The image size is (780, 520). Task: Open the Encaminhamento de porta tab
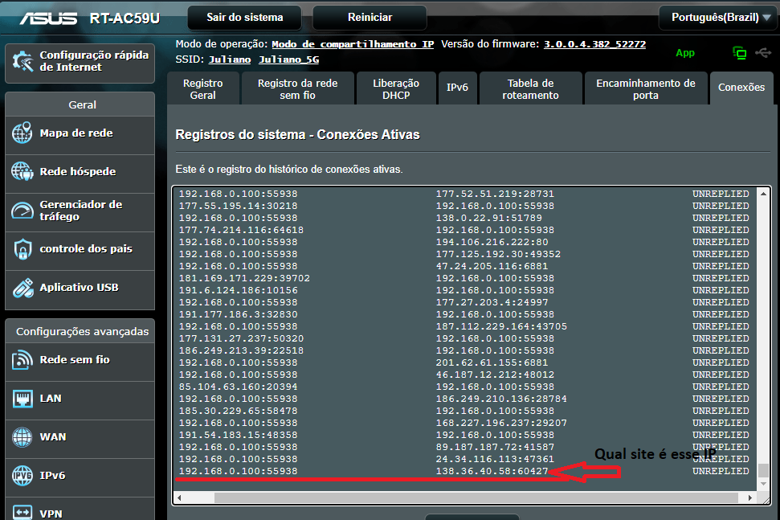(x=646, y=89)
